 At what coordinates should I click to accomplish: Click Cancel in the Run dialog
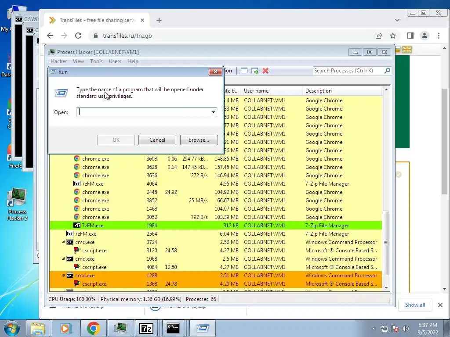click(x=157, y=140)
